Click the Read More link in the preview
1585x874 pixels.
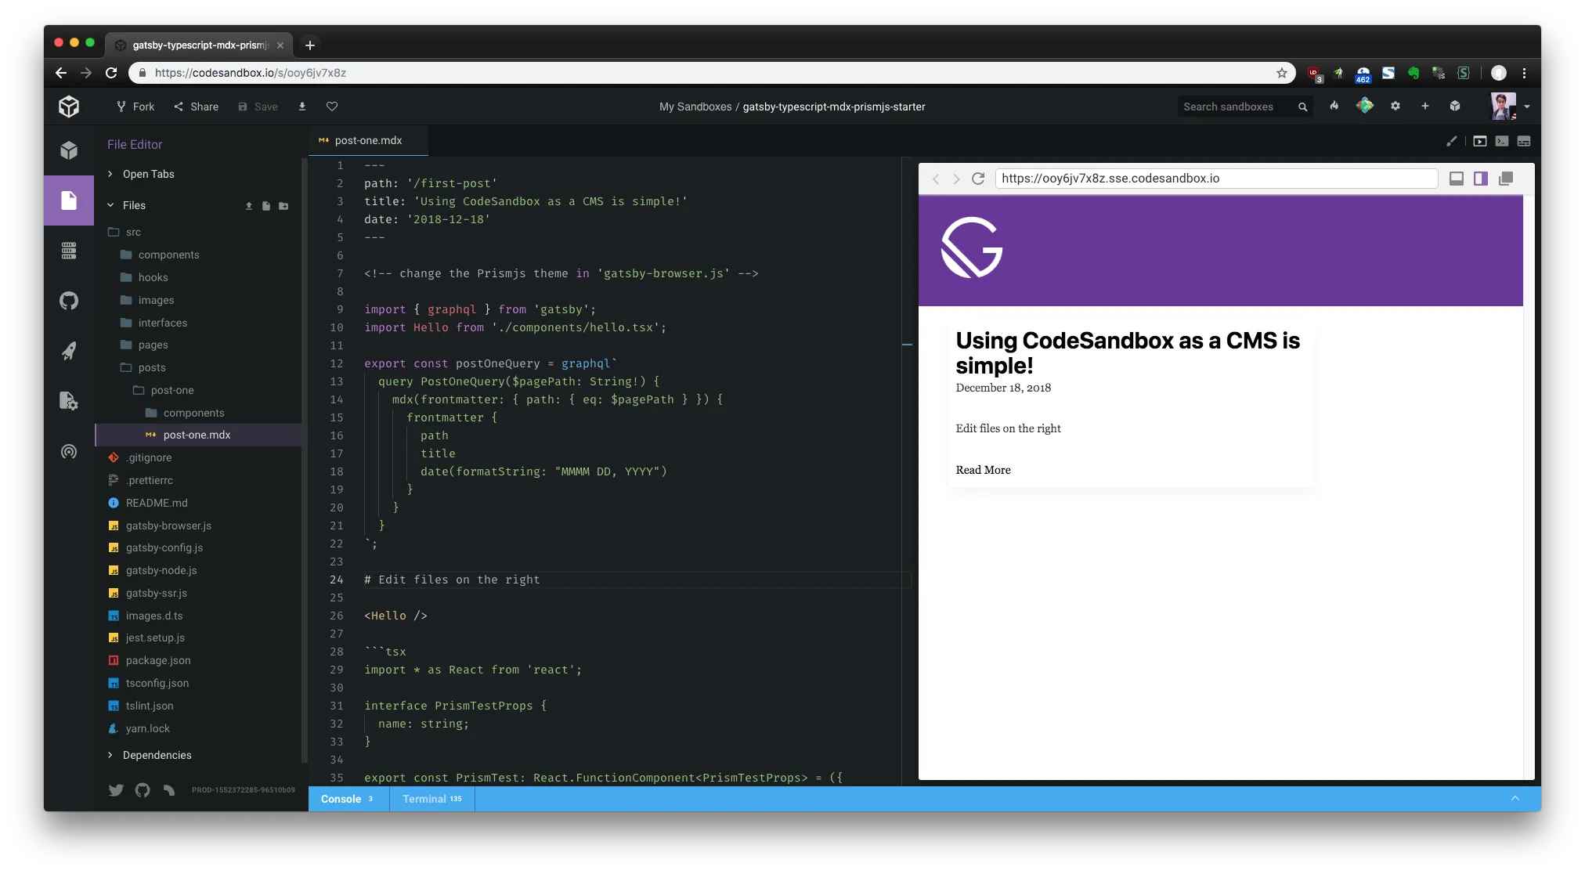[x=983, y=470]
